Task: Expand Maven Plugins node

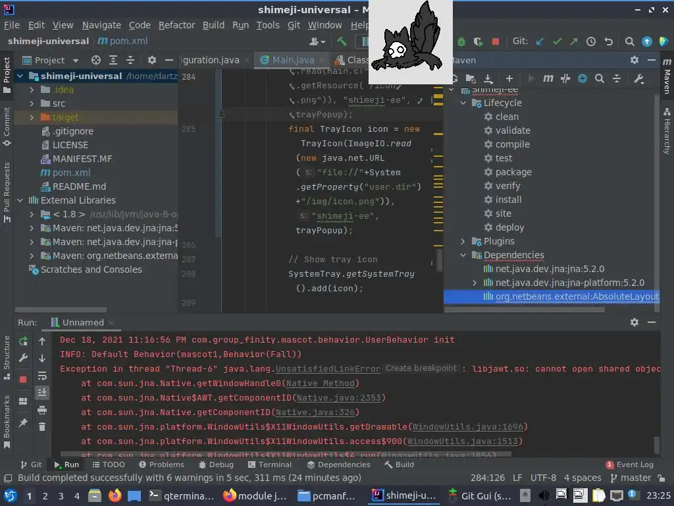Action: (463, 241)
